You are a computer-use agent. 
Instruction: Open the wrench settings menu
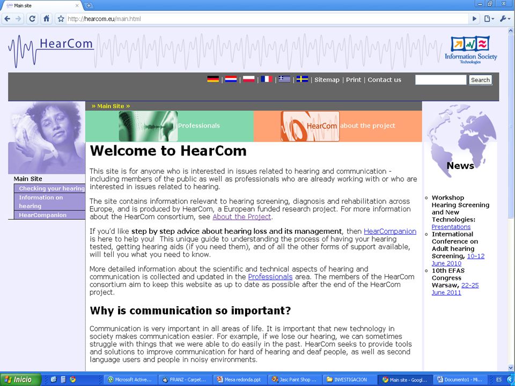[504, 19]
